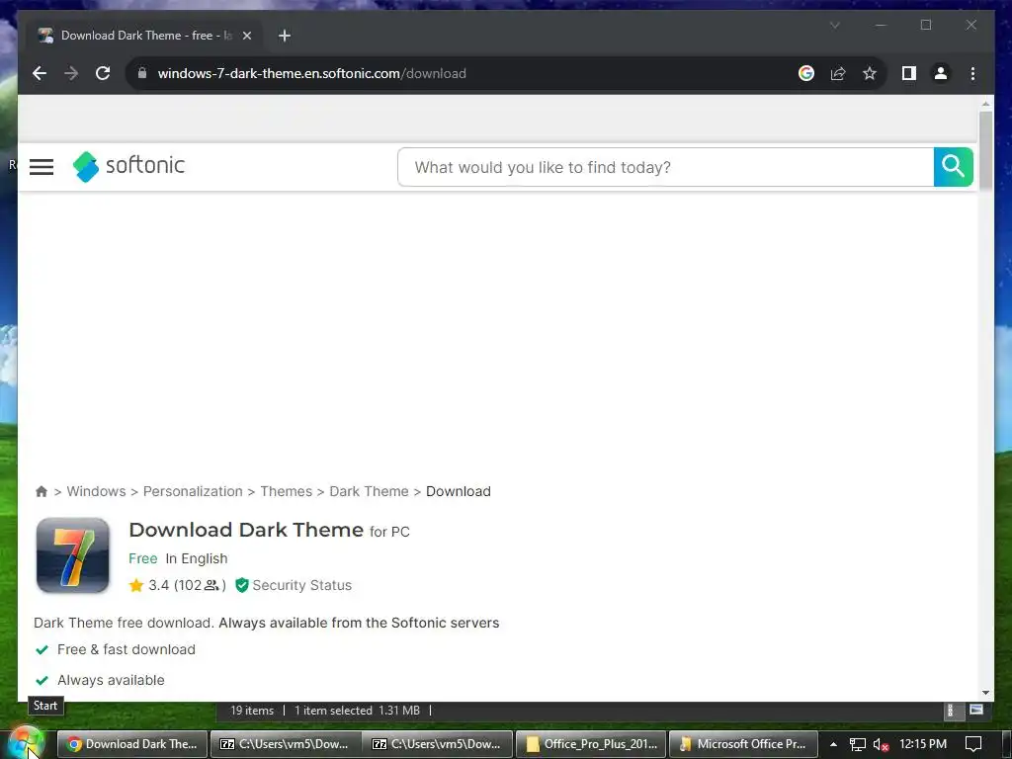Open the Softonic hamburger menu

[42, 167]
